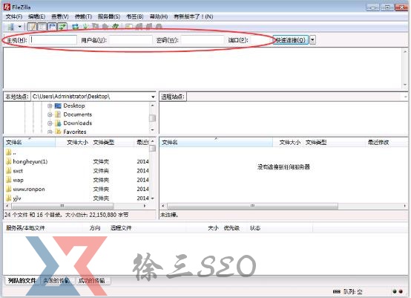Focus the 密码(W) password field
The image size is (411, 298).
point(203,40)
